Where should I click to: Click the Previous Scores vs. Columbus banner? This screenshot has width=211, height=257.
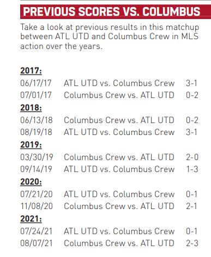pos(116,11)
